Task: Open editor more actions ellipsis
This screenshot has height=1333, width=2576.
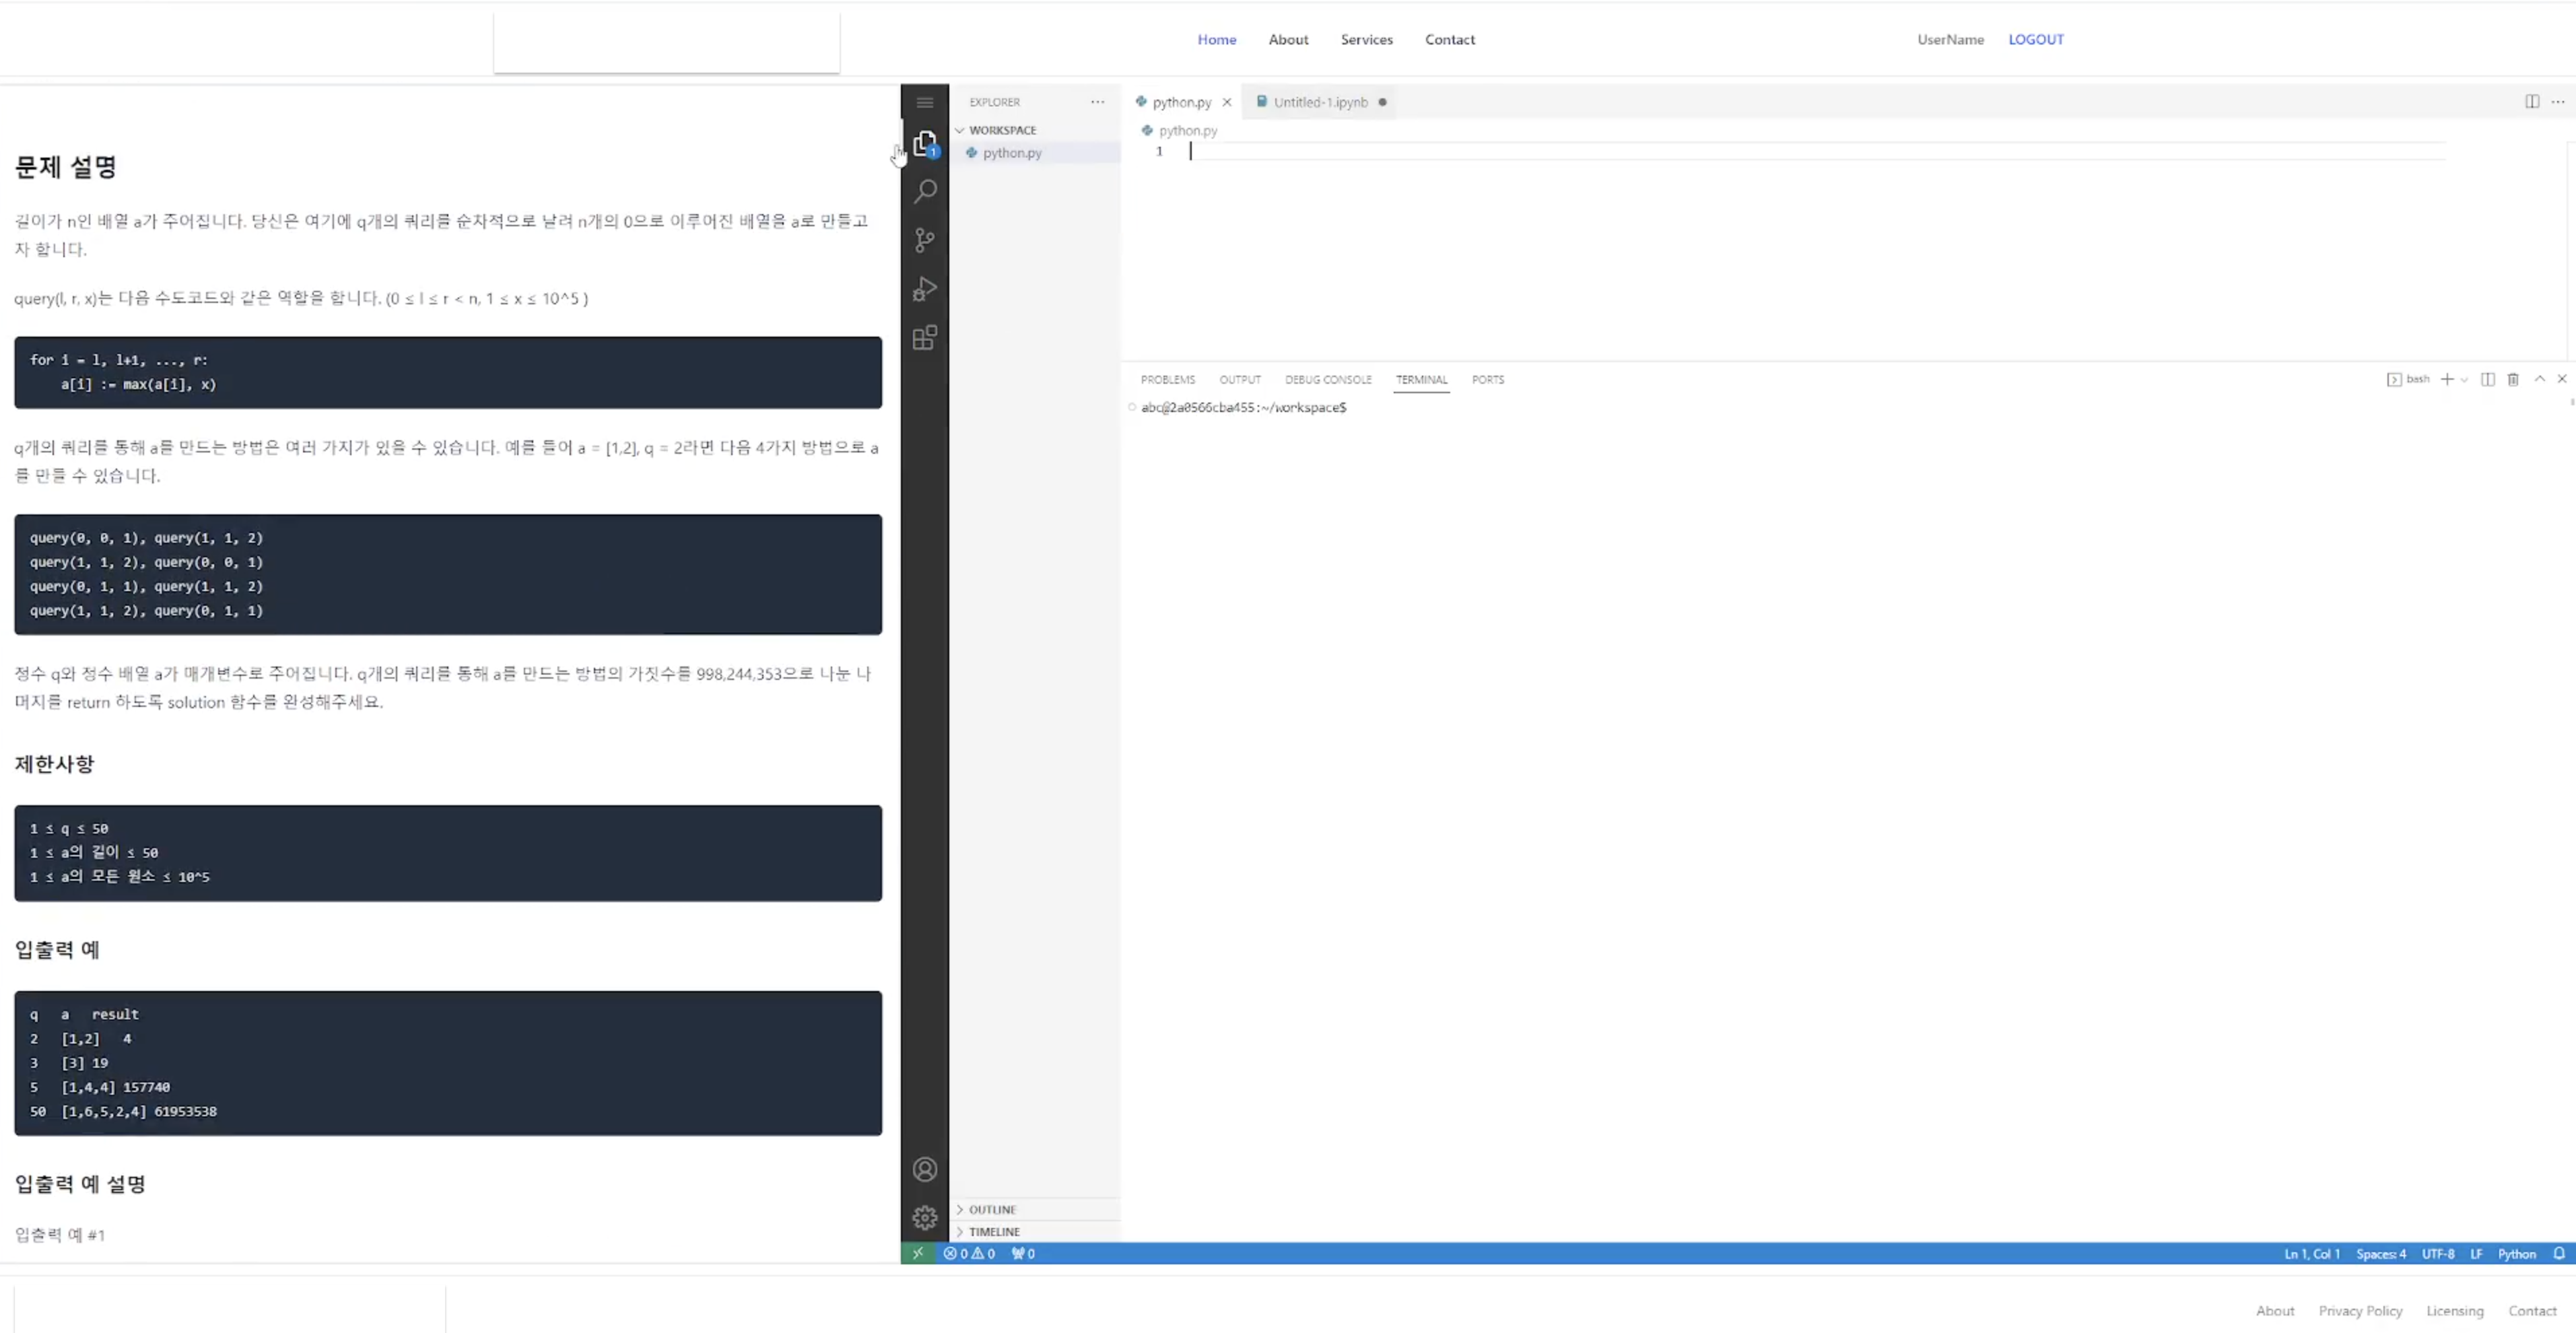Action: click(x=2557, y=102)
